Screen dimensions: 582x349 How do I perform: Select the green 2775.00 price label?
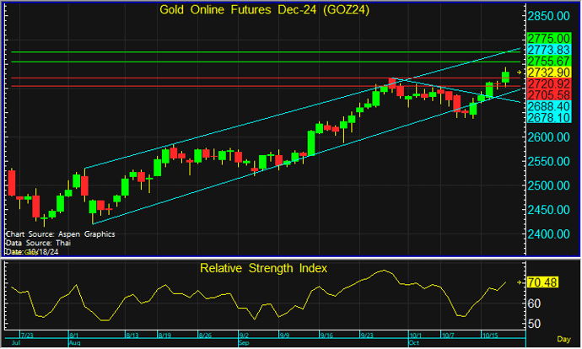[549, 39]
